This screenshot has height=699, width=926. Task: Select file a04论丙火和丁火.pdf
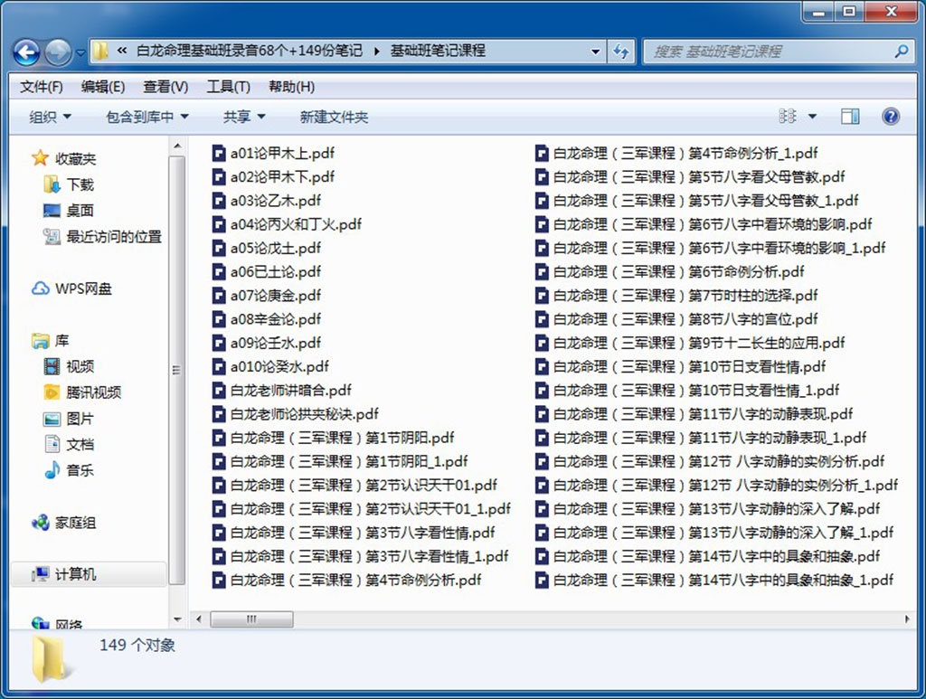pos(287,224)
